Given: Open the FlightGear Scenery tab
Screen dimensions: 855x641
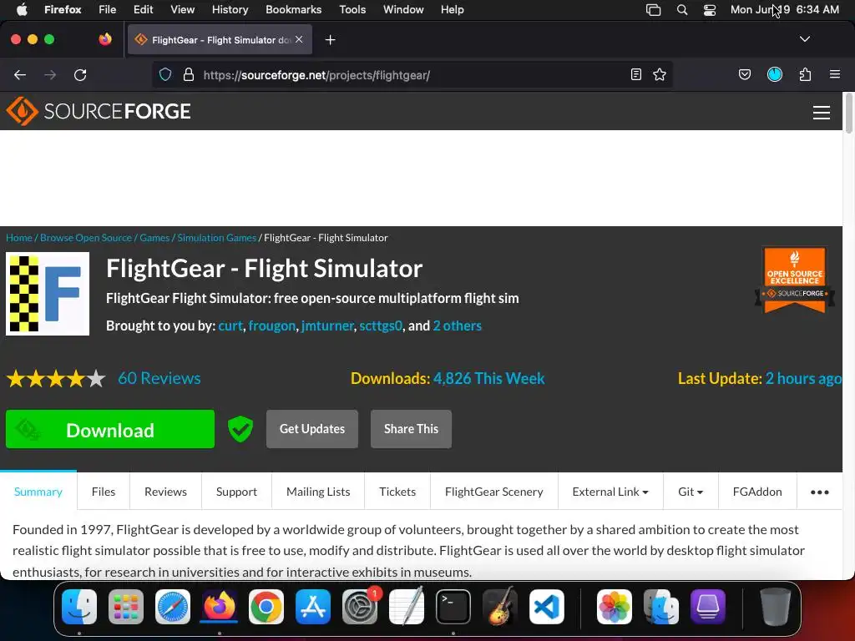Looking at the screenshot, I should coord(494,492).
